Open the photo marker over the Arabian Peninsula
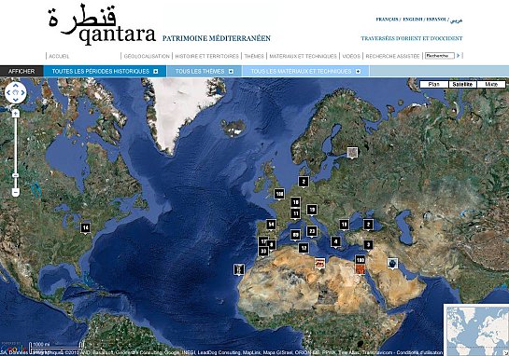 pos(392,264)
